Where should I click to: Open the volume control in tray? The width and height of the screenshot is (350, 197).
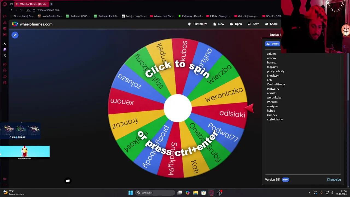pyautogui.click(x=332, y=193)
